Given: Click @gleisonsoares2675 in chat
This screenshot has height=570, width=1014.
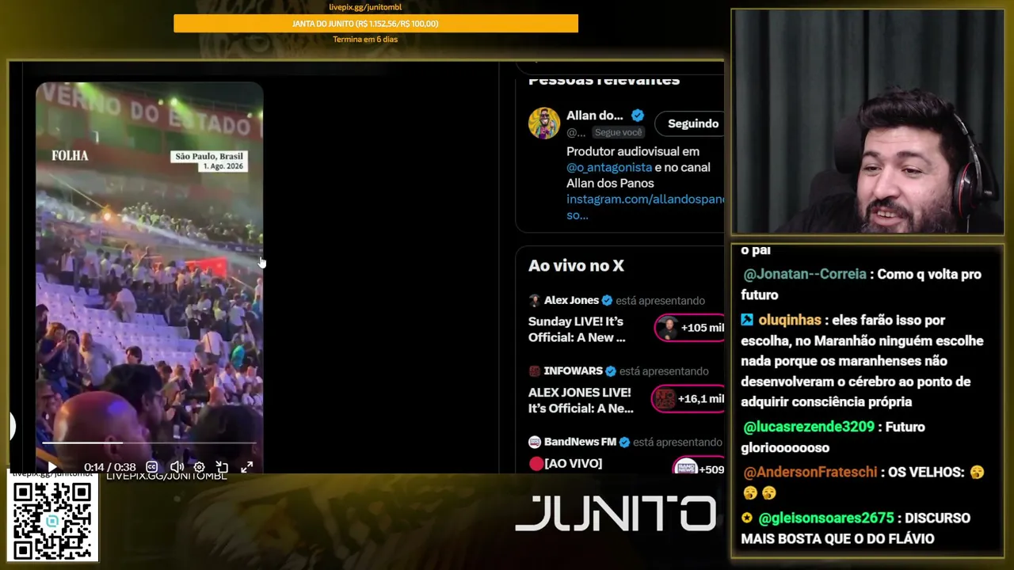Looking at the screenshot, I should coord(826,518).
